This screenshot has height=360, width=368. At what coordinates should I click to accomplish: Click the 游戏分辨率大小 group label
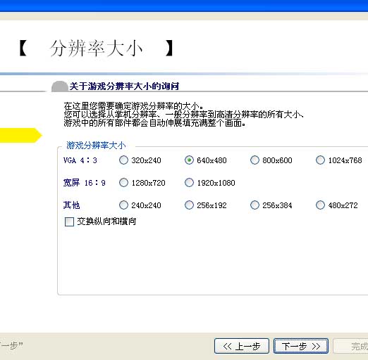pos(96,146)
